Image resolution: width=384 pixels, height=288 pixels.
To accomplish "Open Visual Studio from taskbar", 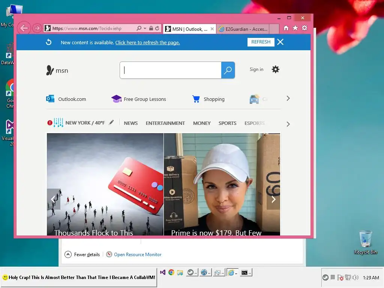I will pyautogui.click(x=163, y=272).
